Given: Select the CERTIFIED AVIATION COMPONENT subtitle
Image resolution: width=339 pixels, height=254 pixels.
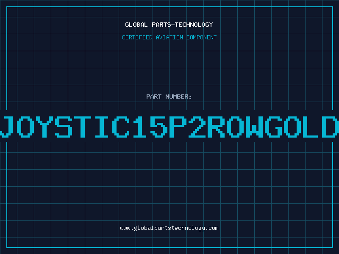Looking at the screenshot, I should (169, 37).
